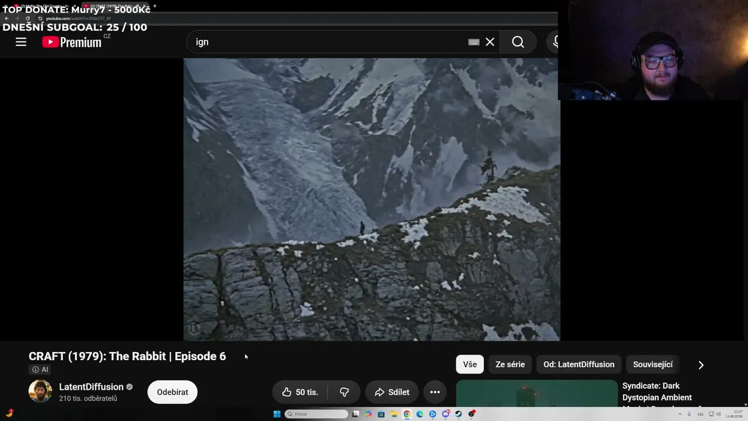The width and height of the screenshot is (748, 421).
Task: Open Task View on the taskbar
Action: pos(355,414)
